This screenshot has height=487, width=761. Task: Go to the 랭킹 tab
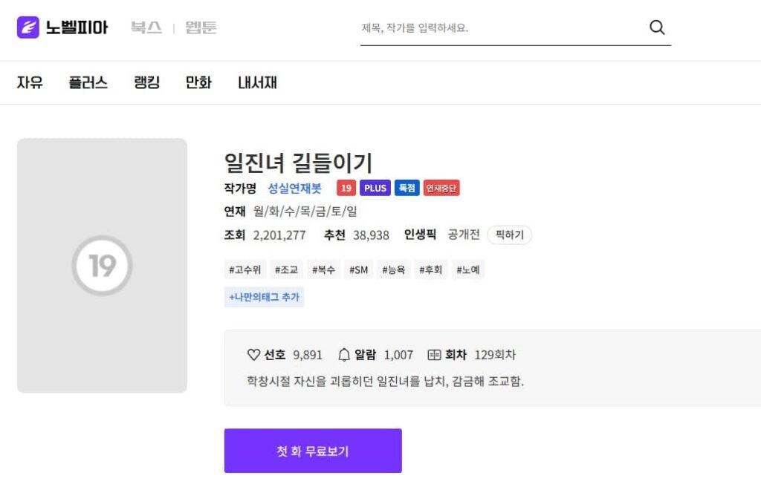coord(146,82)
